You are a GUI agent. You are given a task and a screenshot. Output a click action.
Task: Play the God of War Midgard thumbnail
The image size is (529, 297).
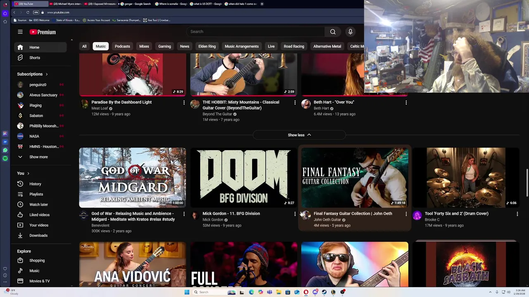click(133, 177)
